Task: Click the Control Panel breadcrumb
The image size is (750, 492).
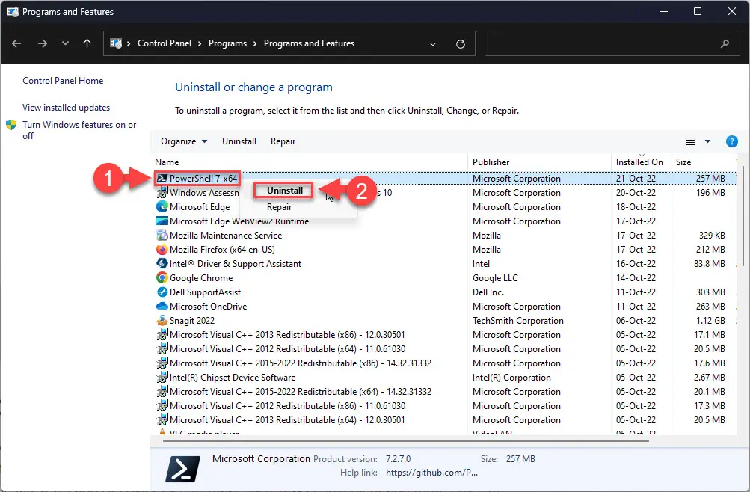Action: [x=164, y=43]
